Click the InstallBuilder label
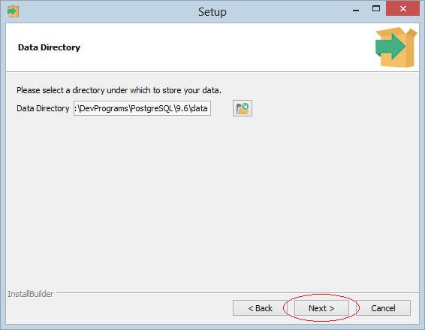 (x=31, y=294)
